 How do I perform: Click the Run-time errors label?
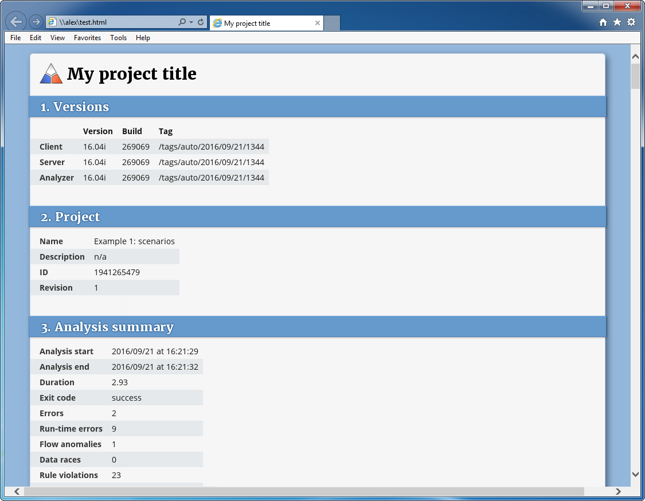point(71,429)
